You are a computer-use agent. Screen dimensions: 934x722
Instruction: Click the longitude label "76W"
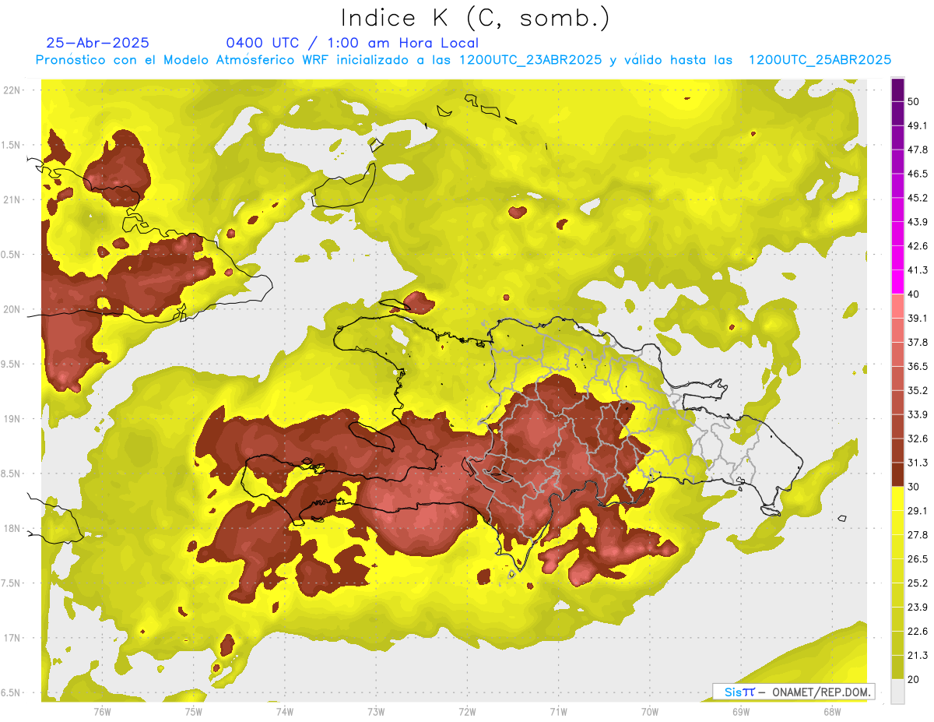[102, 712]
